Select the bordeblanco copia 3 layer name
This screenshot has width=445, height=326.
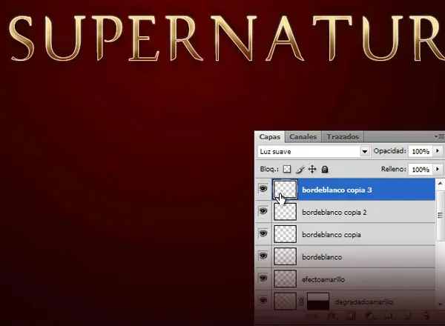coord(337,190)
